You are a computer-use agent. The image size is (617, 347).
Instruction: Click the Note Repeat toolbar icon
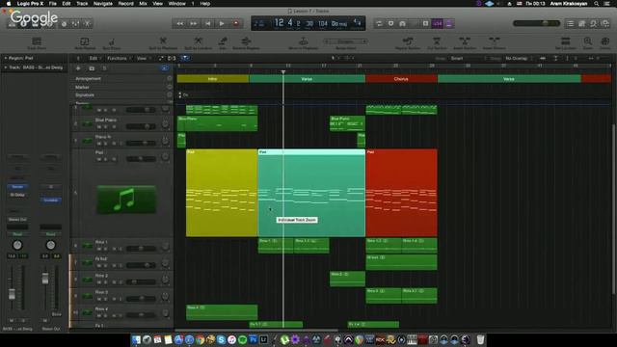(x=85, y=42)
